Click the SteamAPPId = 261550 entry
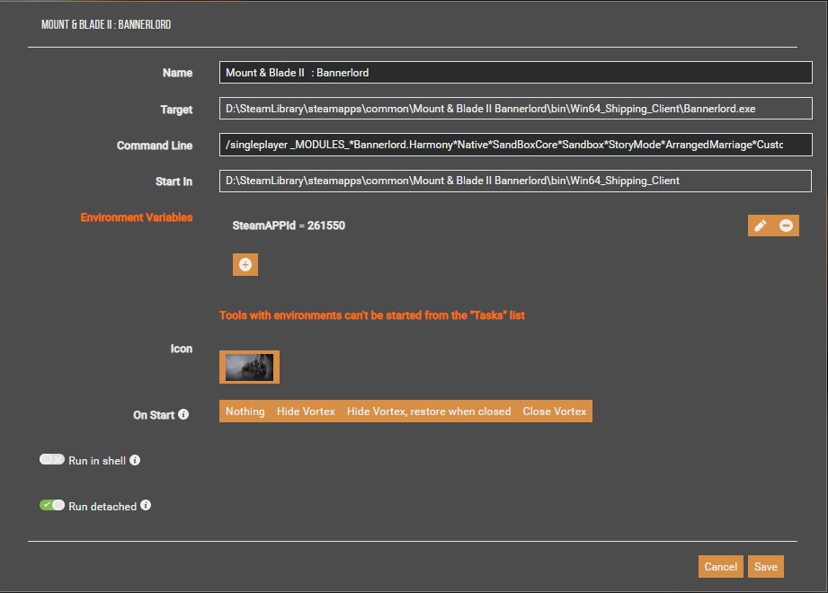The image size is (828, 593). click(289, 226)
